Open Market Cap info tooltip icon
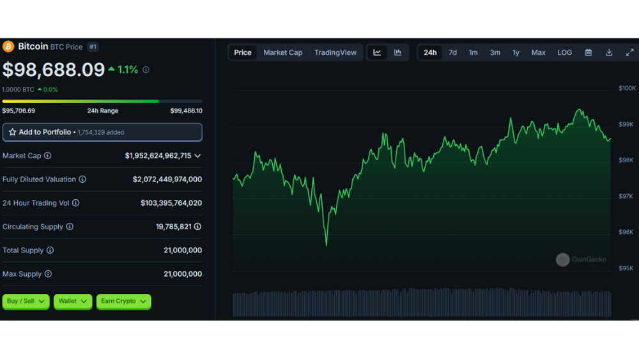Viewport: 639px width, 359px height. pyautogui.click(x=48, y=156)
